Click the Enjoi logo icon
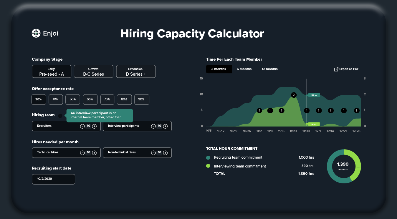 point(36,33)
